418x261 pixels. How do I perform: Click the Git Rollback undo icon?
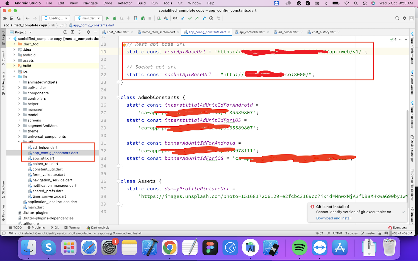[218, 18]
